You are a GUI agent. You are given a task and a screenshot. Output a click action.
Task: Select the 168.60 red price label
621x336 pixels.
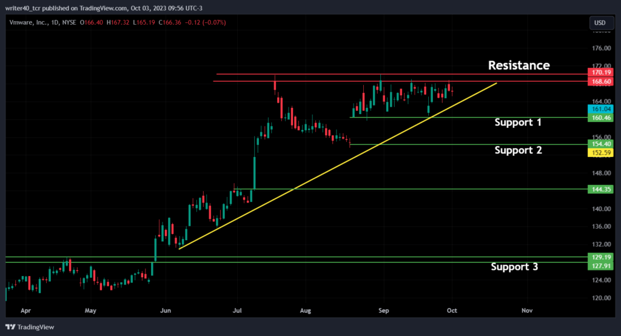(x=600, y=81)
